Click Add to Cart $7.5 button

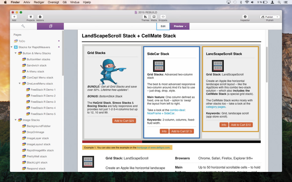181,131
